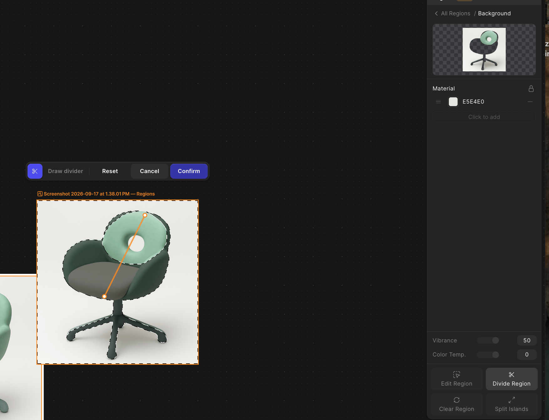The width and height of the screenshot is (549, 420).
Task: Select the 'Screenshot 2026-09-17 at 1.38.01 PM — Regions' title
Action: pos(99,194)
